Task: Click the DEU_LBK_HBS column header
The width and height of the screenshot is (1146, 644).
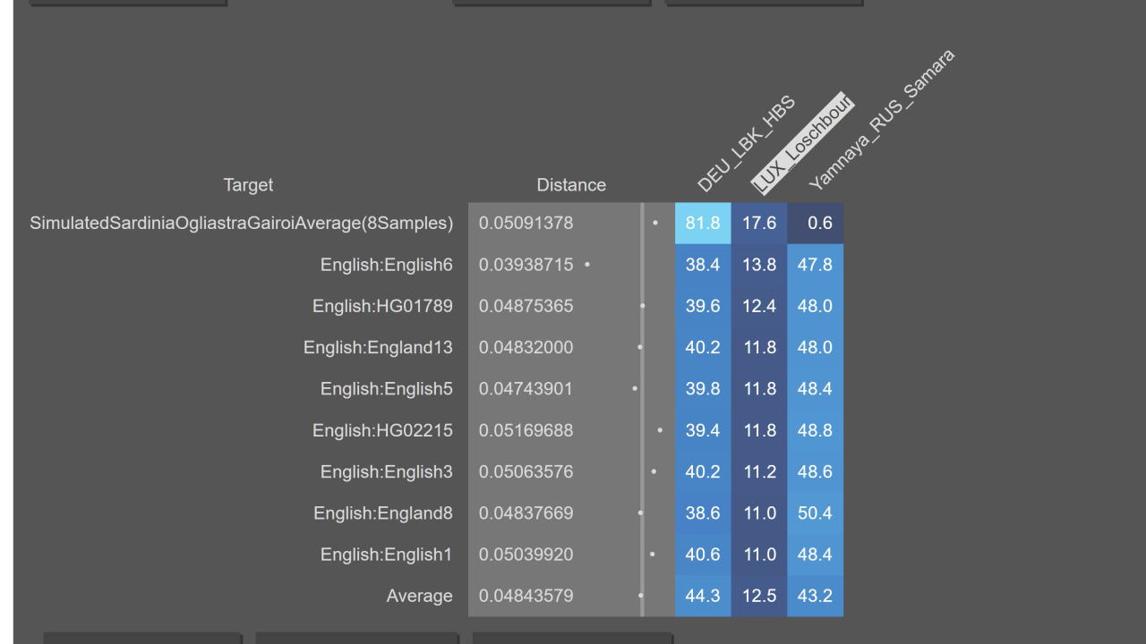Action: pos(746,144)
